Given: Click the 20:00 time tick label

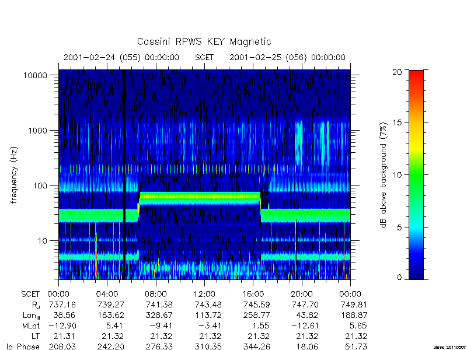Looking at the screenshot, I should [302, 295].
